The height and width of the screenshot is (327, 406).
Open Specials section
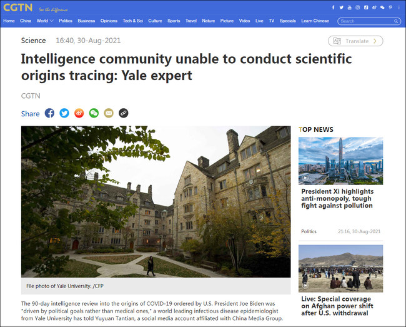(x=288, y=21)
